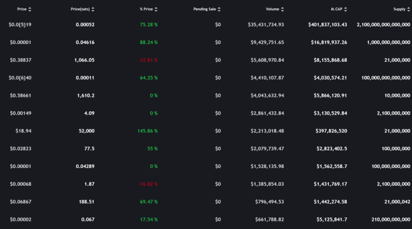Screen dimensions: 412x229
Task: Open row with volume $35,431,734.93
Action: coord(206,25)
